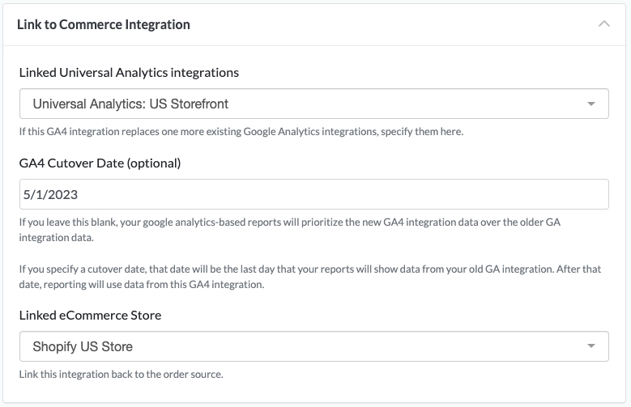Click the empty header bar area beside the title
Screen dimensions: 631x407
click(x=389, y=24)
